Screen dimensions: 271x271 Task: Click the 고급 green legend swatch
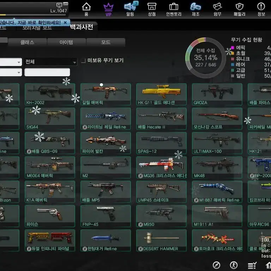tap(233, 70)
